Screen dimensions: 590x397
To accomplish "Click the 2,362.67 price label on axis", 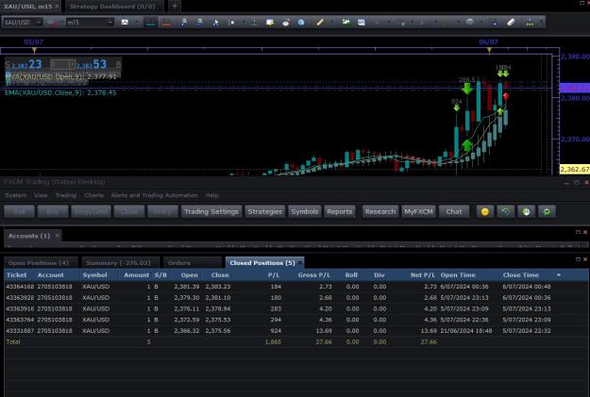I will (x=575, y=169).
